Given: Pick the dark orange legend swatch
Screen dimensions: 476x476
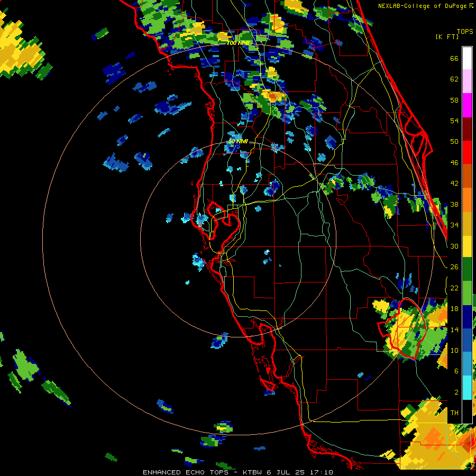Looking at the screenshot, I should pos(467,176).
